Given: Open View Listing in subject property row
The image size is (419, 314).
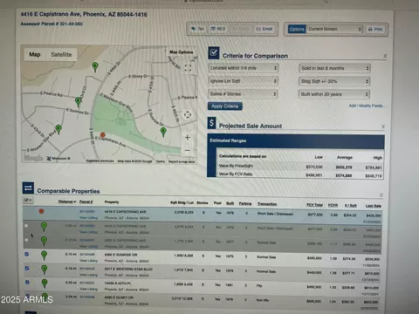Looking at the screenshot, I should coord(88,217).
